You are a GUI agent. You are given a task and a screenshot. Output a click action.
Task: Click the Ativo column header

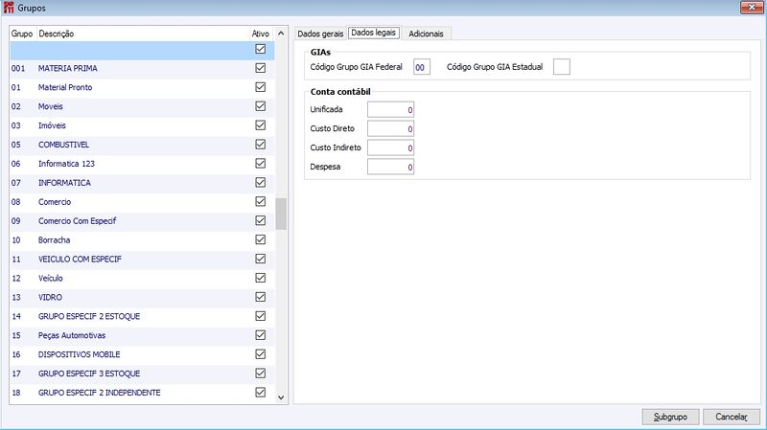coord(260,34)
